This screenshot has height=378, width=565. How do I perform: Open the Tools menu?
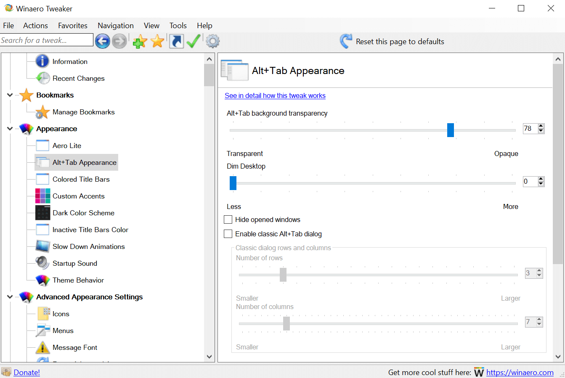(178, 25)
